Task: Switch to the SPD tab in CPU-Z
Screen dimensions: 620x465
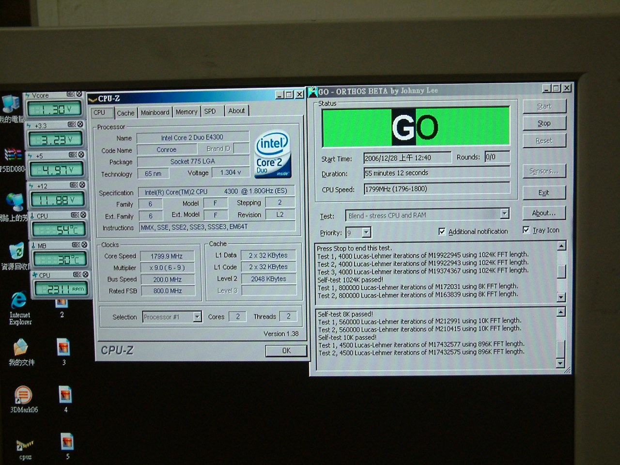Action: pyautogui.click(x=210, y=111)
